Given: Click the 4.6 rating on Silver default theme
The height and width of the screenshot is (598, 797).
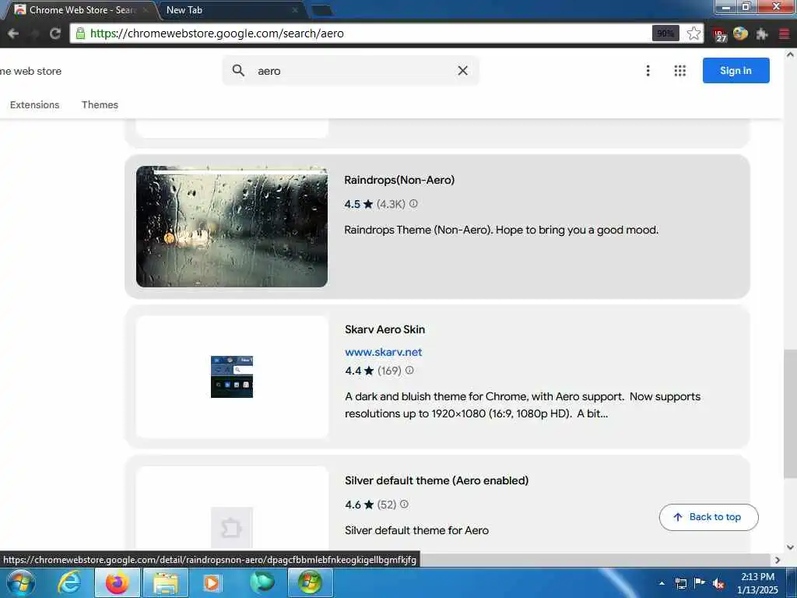Looking at the screenshot, I should [x=353, y=505].
